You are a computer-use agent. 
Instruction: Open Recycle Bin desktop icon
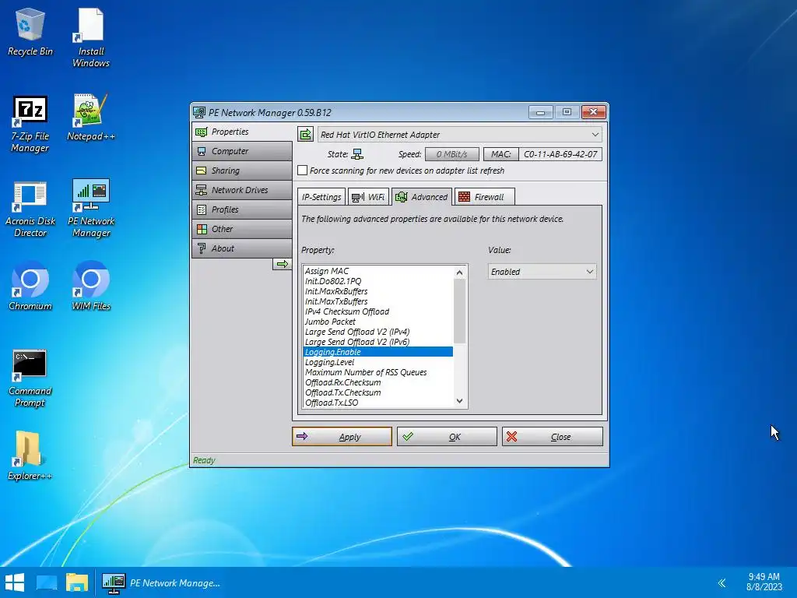click(x=30, y=31)
